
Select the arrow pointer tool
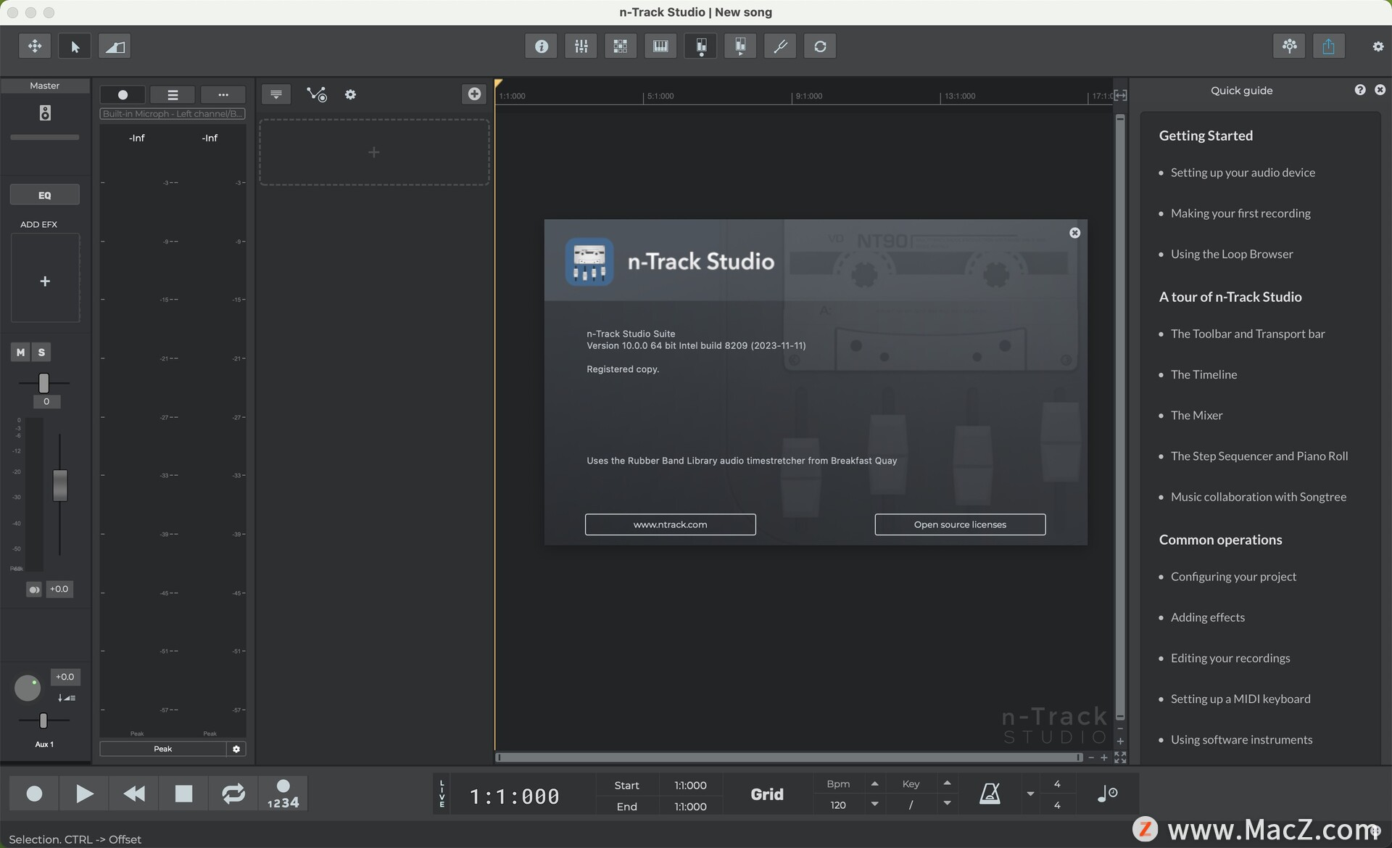pos(75,46)
